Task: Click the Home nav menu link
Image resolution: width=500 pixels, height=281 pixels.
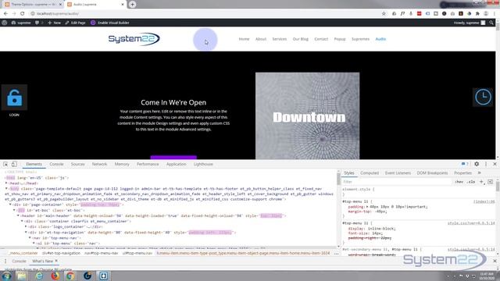Action: (244, 39)
